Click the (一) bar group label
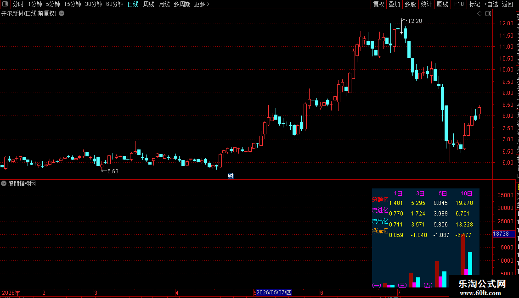Image resolution: width=519 pixels, height=298 pixels. point(376,285)
